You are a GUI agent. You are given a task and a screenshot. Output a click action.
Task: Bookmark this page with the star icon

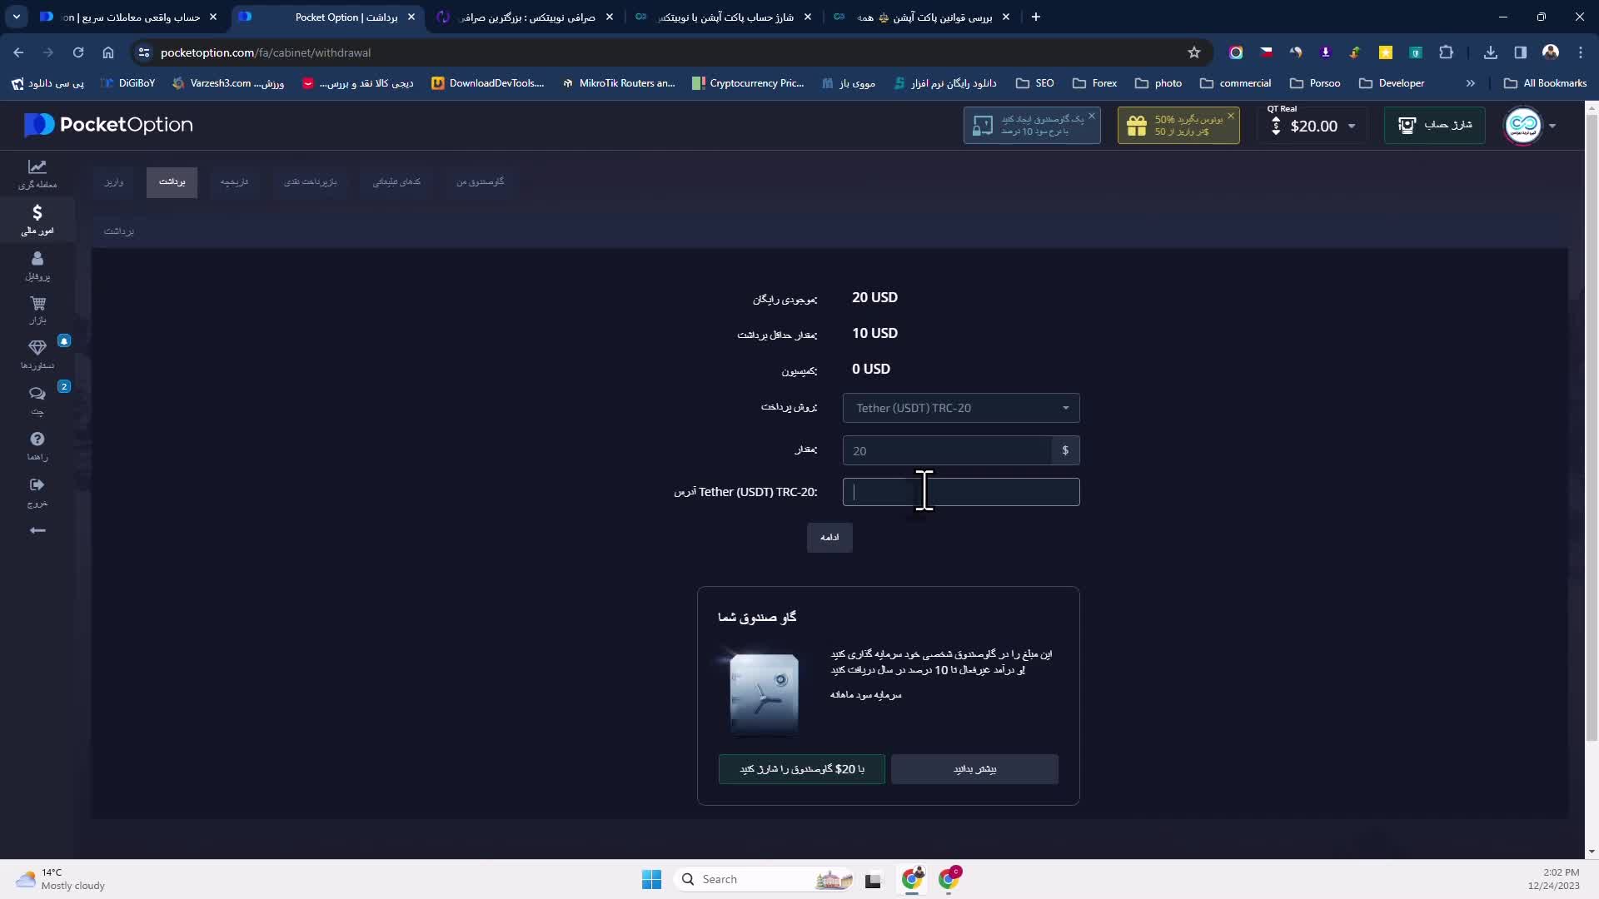pos(1193,52)
